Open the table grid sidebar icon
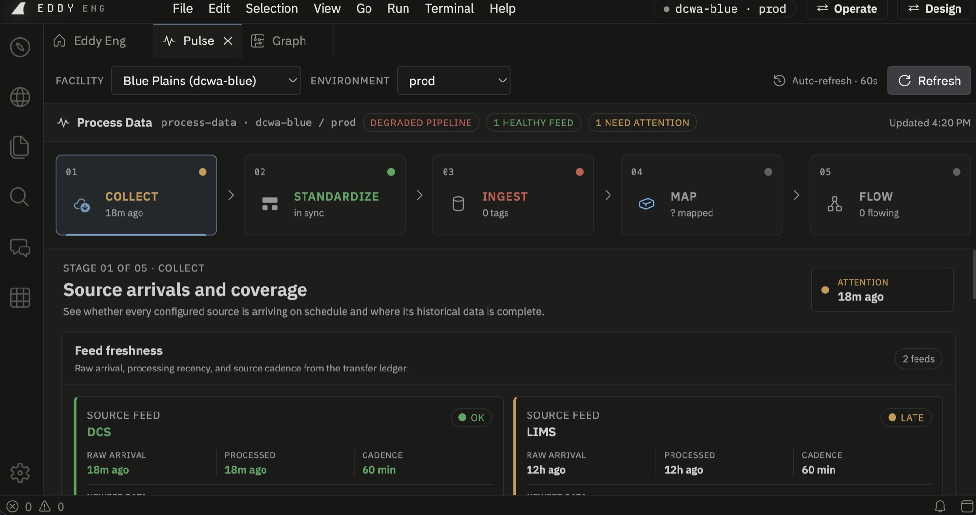Viewport: 976px width, 515px height. [20, 297]
